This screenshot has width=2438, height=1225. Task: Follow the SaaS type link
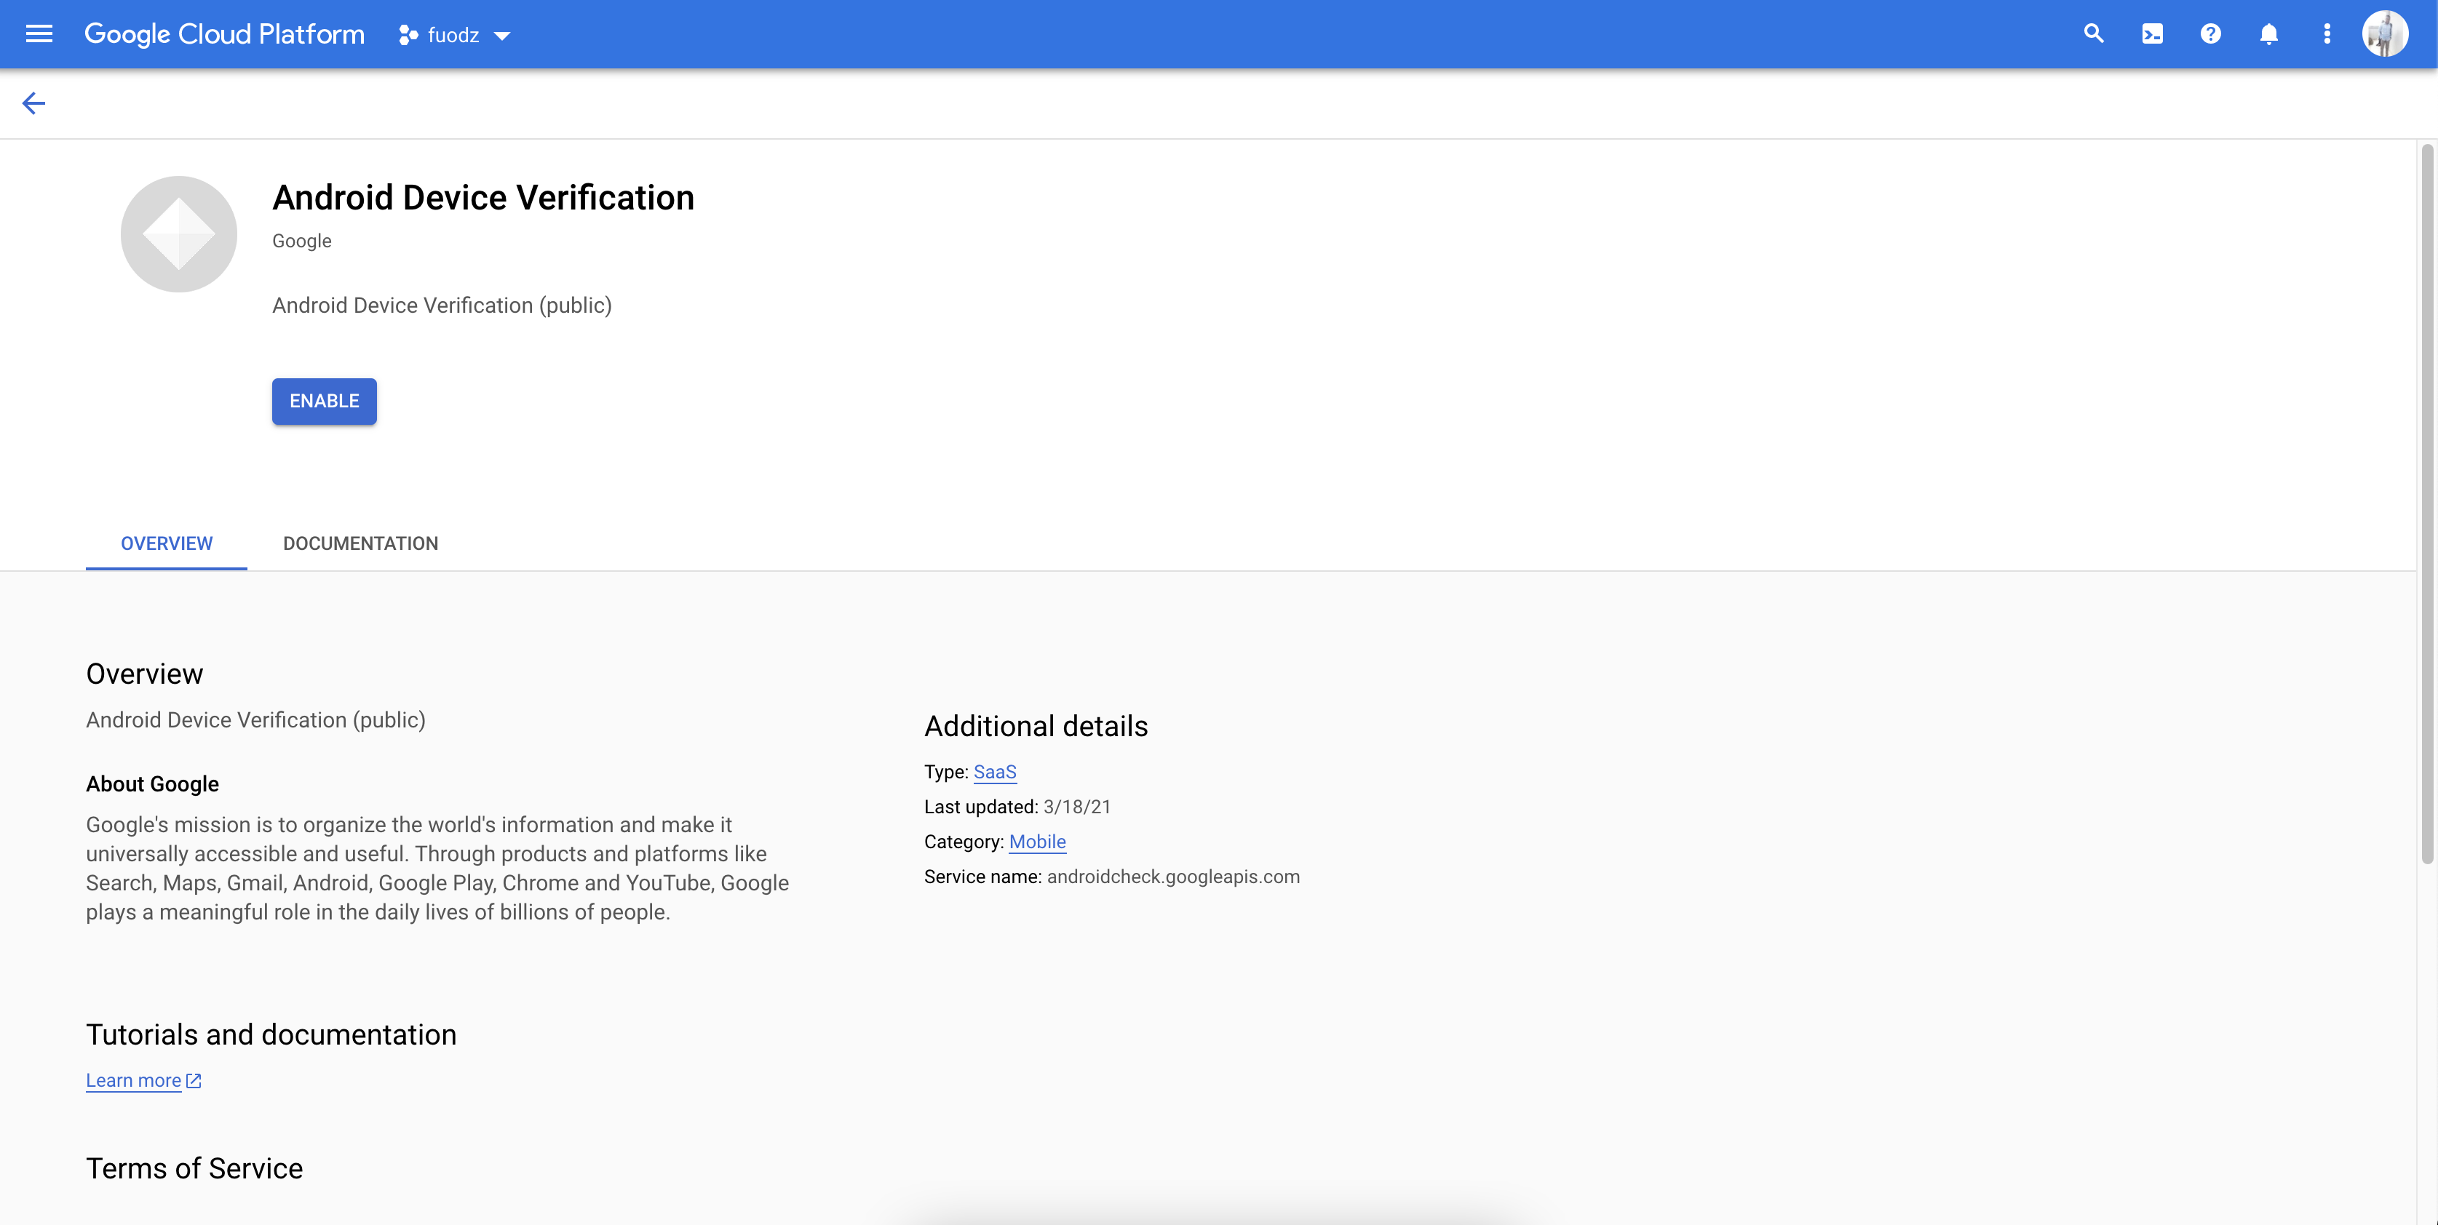click(x=995, y=772)
